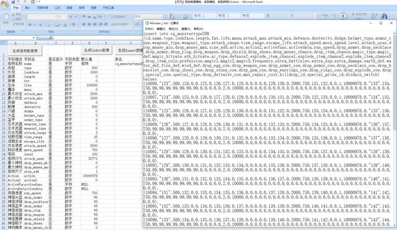
Task: Click the Select All corner of the sheet
Action: coord(3,43)
